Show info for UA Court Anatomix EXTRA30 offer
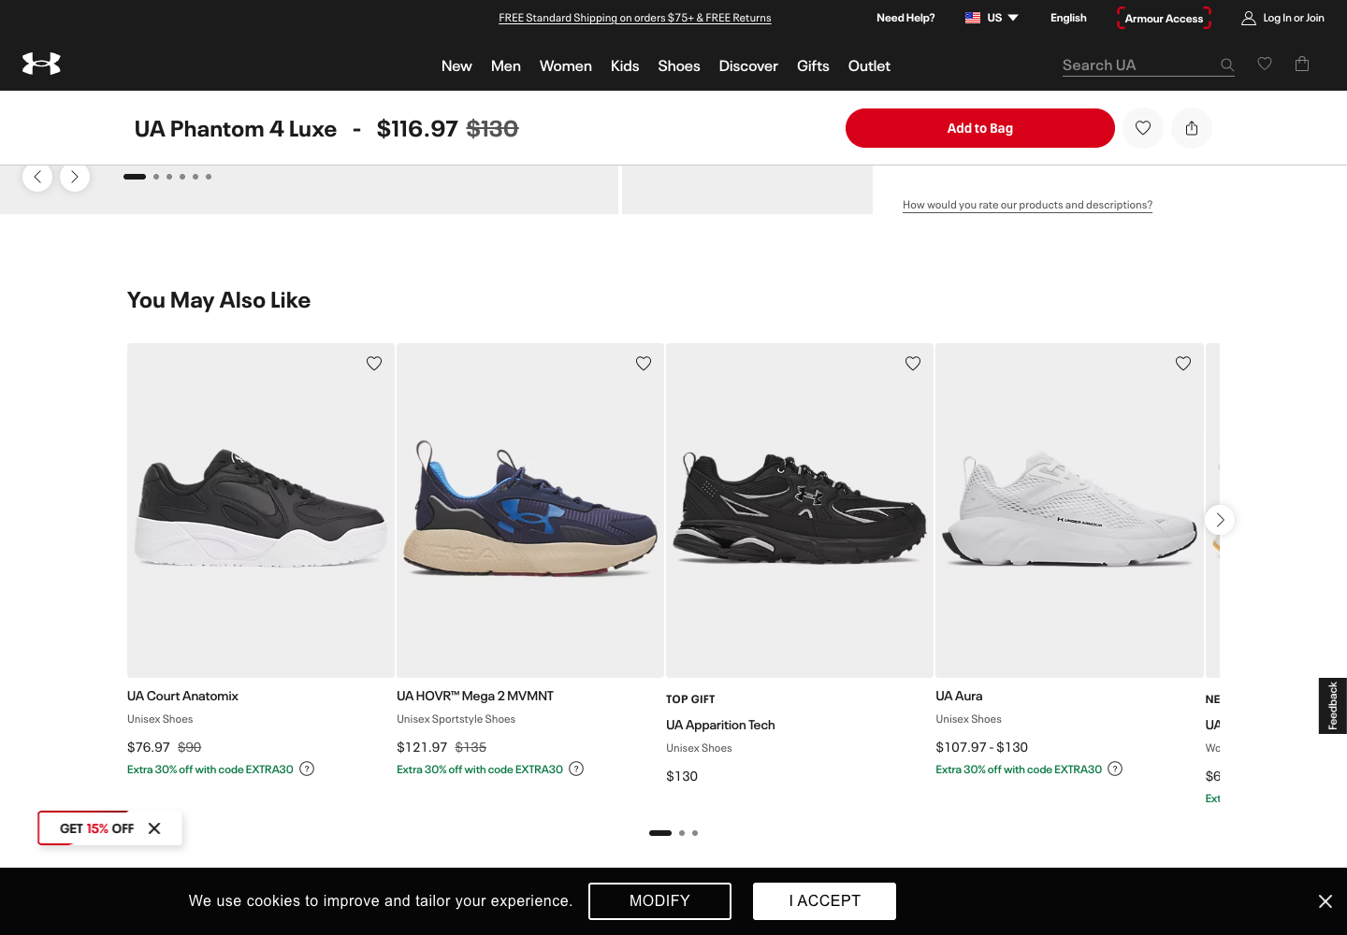Screen dimensions: 1347x935 (x=307, y=769)
